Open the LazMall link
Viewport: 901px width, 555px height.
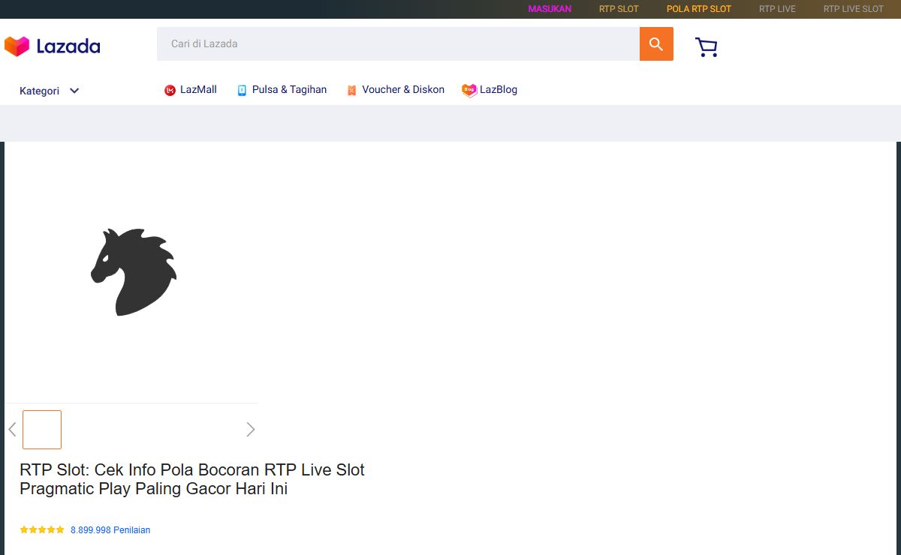tap(198, 90)
